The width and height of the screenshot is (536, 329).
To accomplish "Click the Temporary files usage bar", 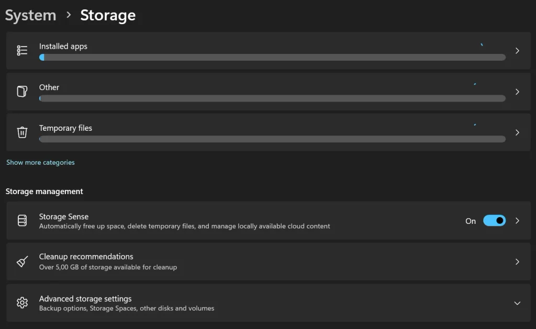I will coord(272,139).
